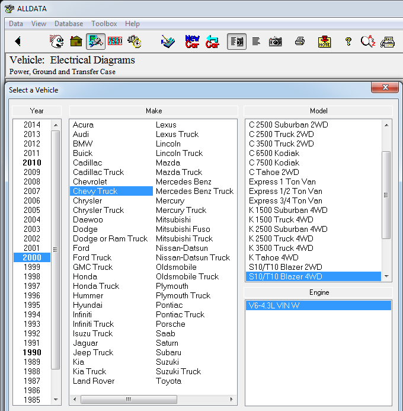Screen dimensions: 403x411
Task: Select year 2010 in Year list
Action: click(x=32, y=163)
